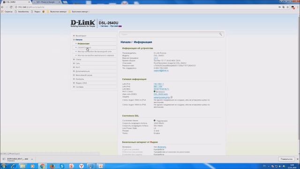
Task: Click the LAN IPv6 address link
Action: (158, 86)
